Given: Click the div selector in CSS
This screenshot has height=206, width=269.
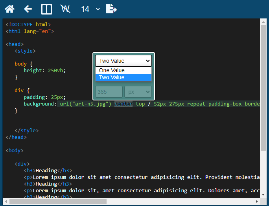Looking at the screenshot, I should [x=19, y=91].
